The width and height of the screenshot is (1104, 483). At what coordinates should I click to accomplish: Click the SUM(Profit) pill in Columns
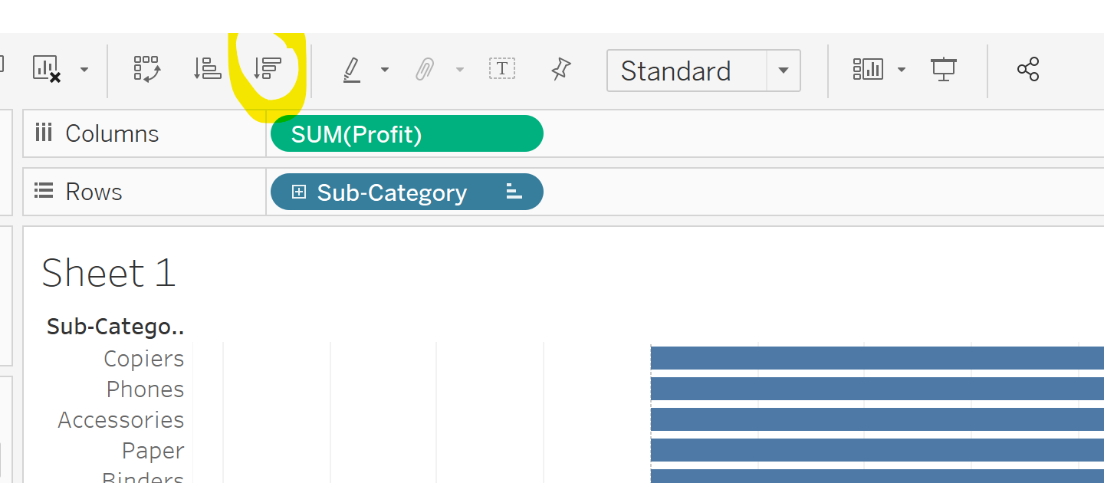(406, 134)
